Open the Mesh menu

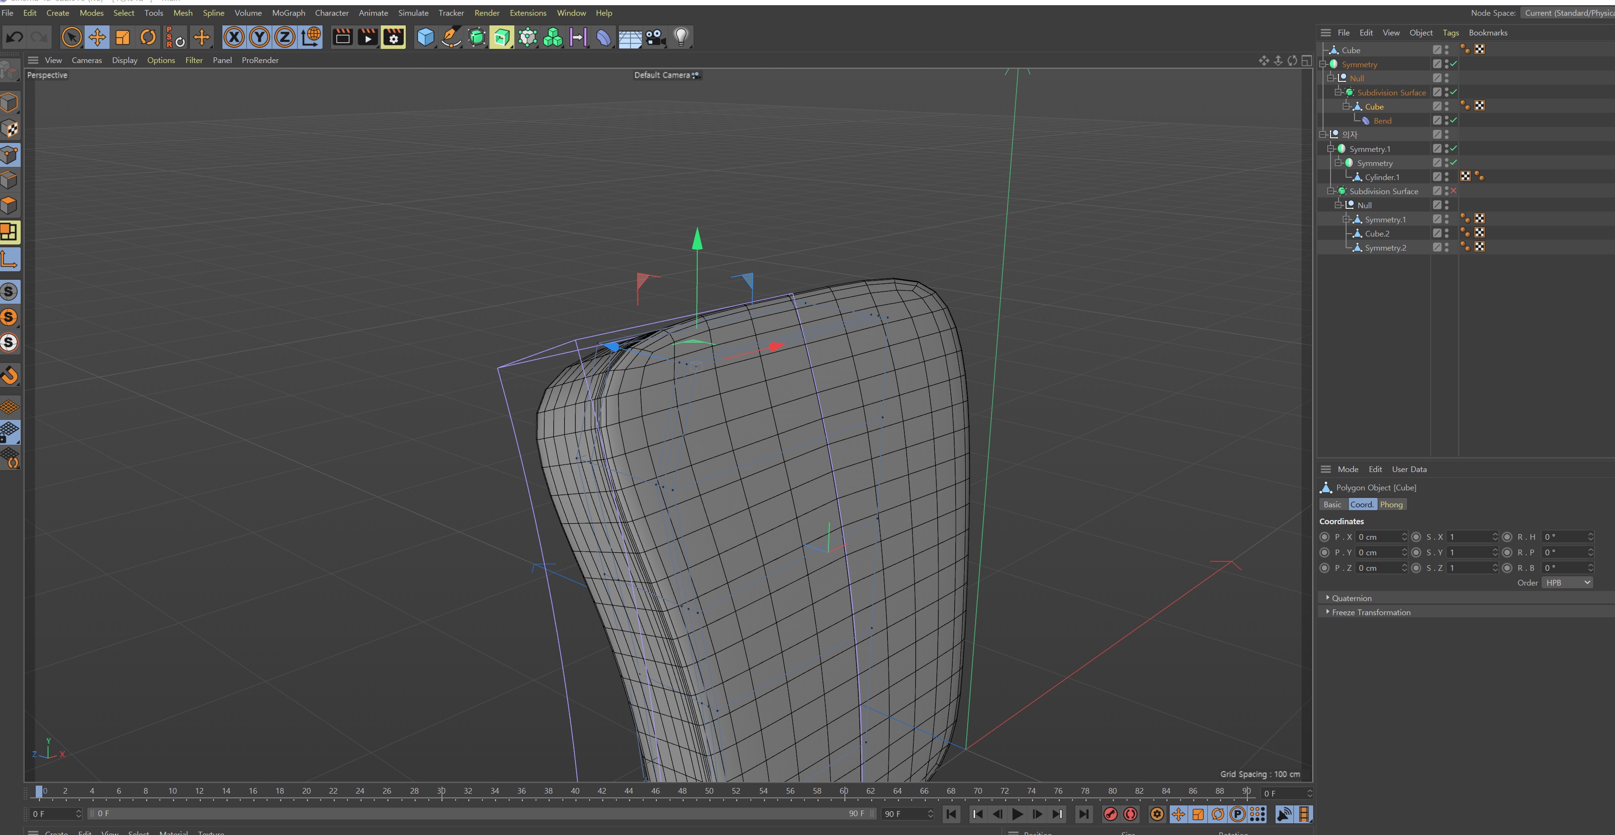(182, 13)
